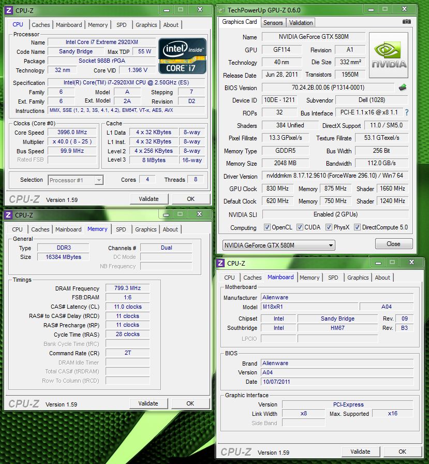
Task: Open the SPD tab in the Timings window
Action: [121, 229]
